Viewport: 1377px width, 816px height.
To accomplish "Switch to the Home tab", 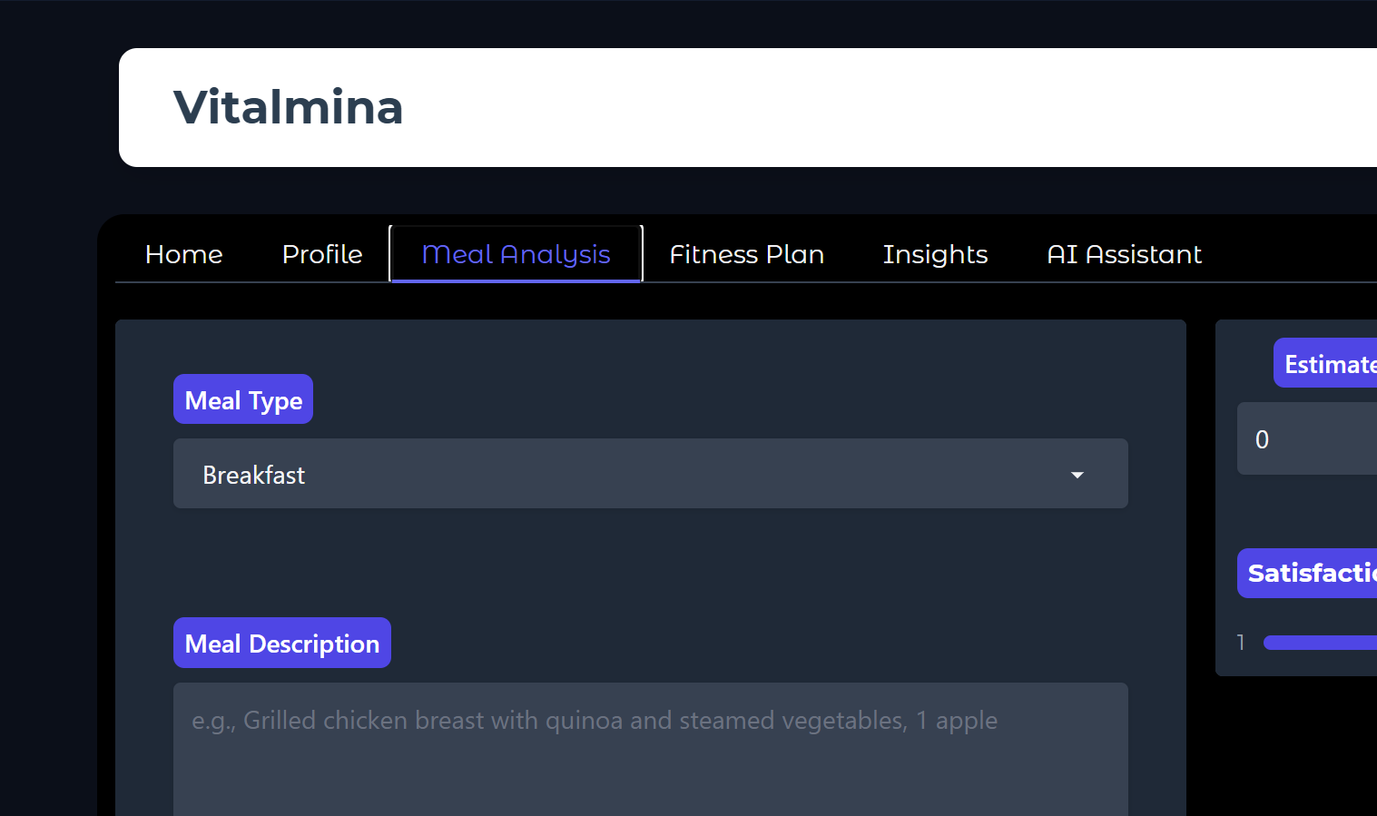I will point(184,254).
